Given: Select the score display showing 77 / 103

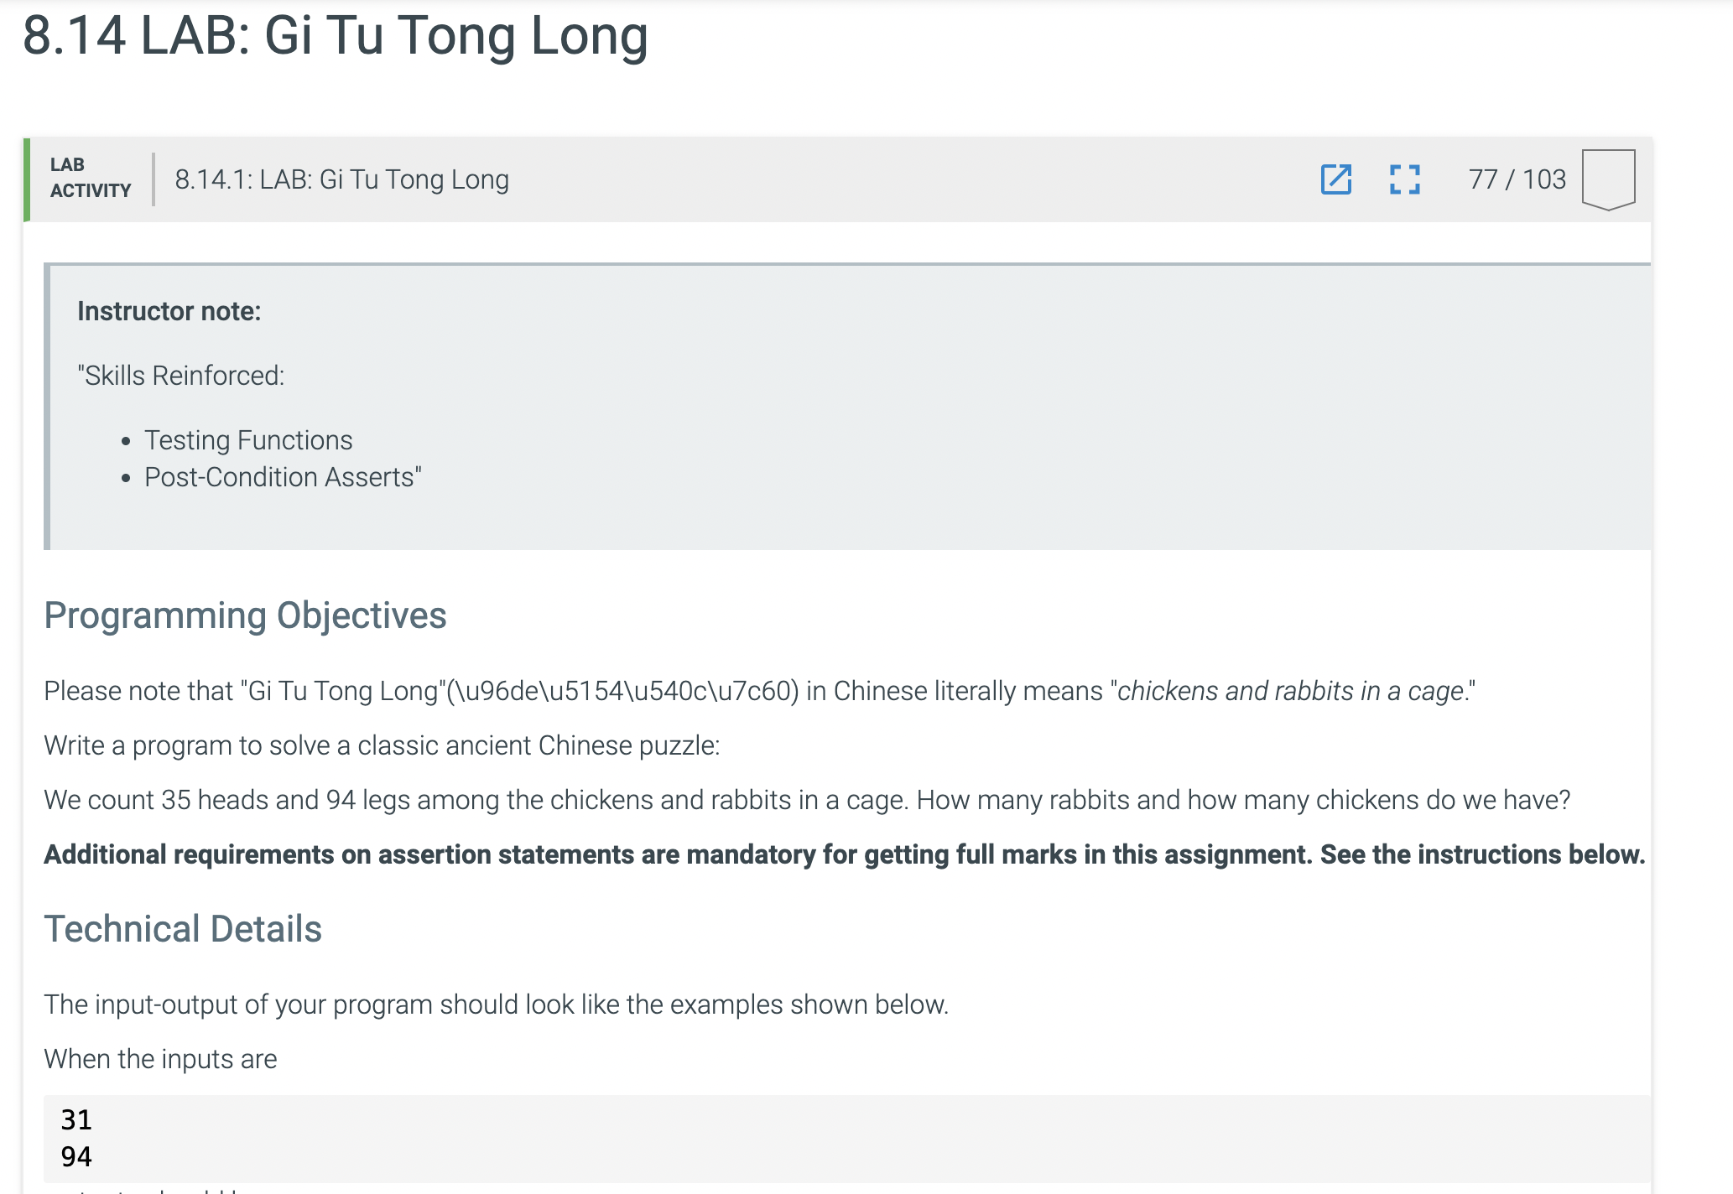Looking at the screenshot, I should (x=1517, y=178).
